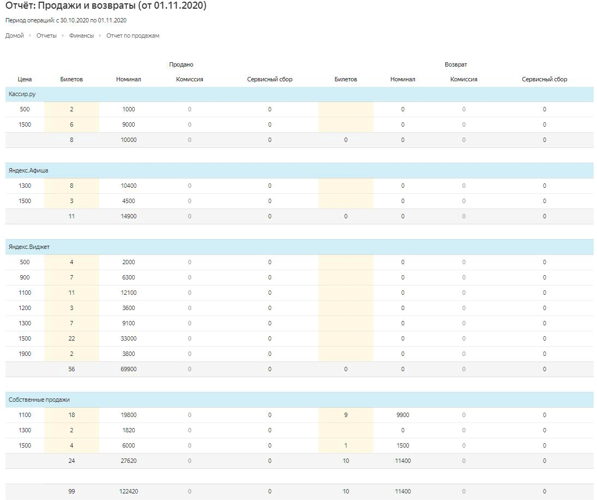This screenshot has width=597, height=500.
Task: Click the Номинал header under Возврат
Action: pyautogui.click(x=403, y=79)
